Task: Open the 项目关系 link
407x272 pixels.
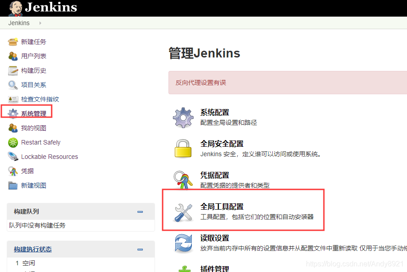Action: click(34, 85)
